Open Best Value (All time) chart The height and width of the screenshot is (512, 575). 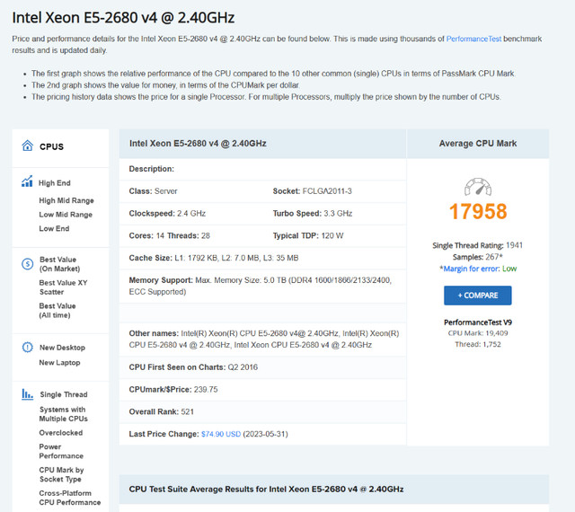click(x=57, y=310)
